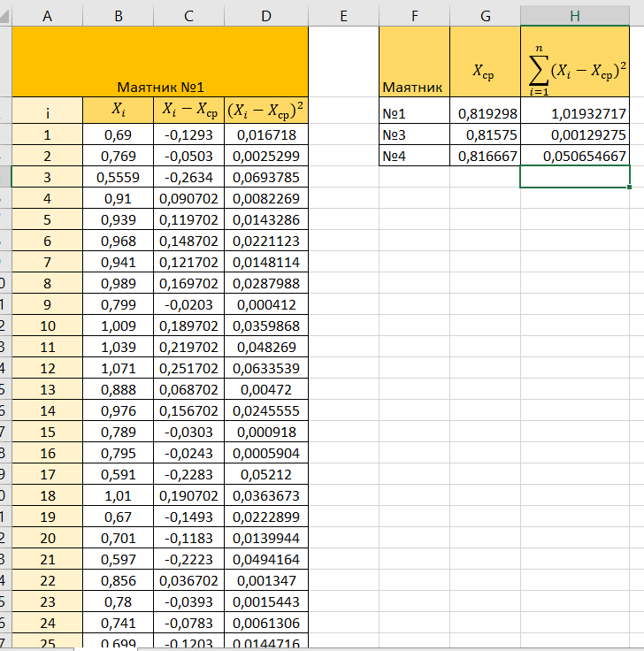Select column H header
Image resolution: width=644 pixels, height=651 pixels.
click(575, 16)
